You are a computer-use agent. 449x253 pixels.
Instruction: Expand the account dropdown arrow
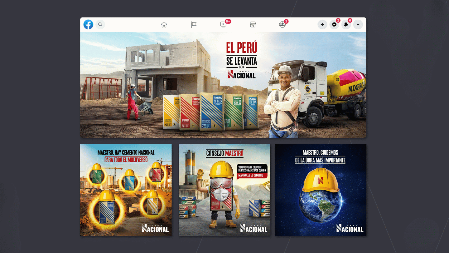click(358, 25)
